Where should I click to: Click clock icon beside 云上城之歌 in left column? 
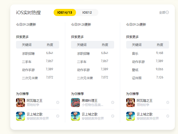[58, 116]
